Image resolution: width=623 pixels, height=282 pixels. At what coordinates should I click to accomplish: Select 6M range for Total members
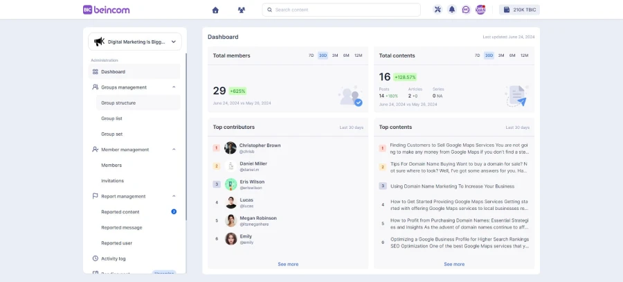346,55
